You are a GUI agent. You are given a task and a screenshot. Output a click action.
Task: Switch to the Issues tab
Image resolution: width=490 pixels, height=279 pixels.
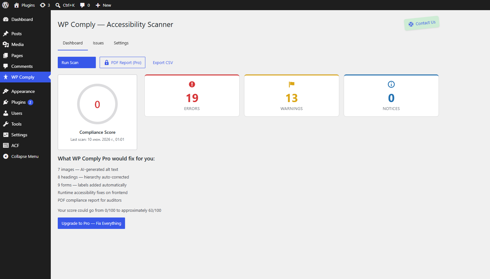[98, 43]
